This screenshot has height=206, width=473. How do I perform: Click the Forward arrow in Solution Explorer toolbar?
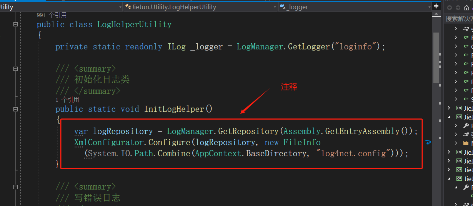click(x=458, y=7)
